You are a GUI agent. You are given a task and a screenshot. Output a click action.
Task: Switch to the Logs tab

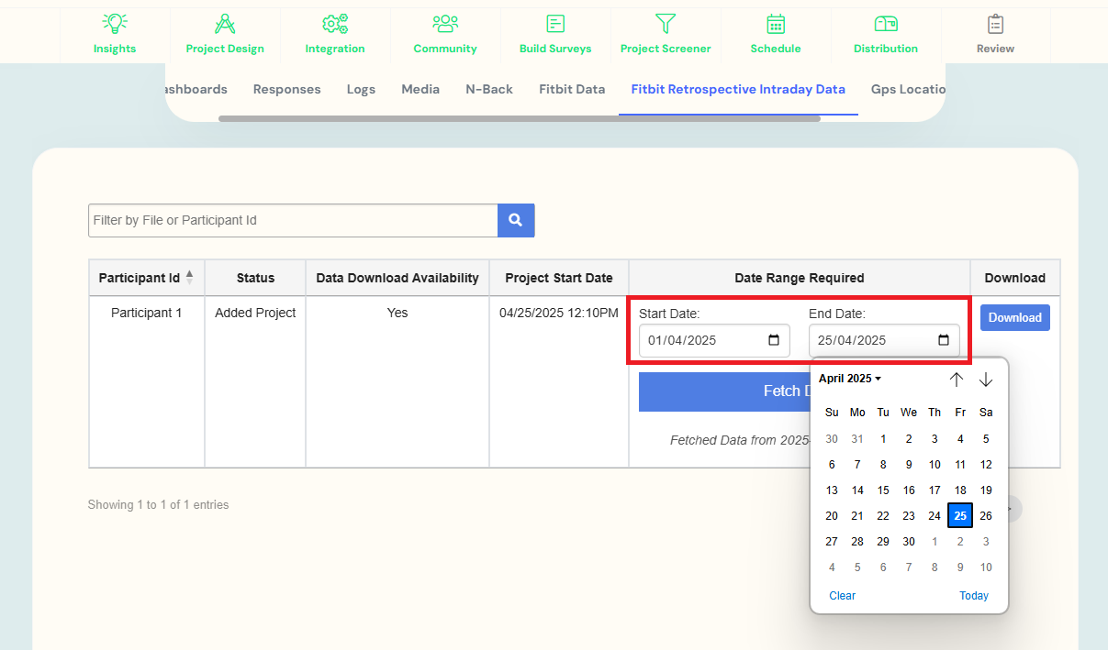point(361,89)
